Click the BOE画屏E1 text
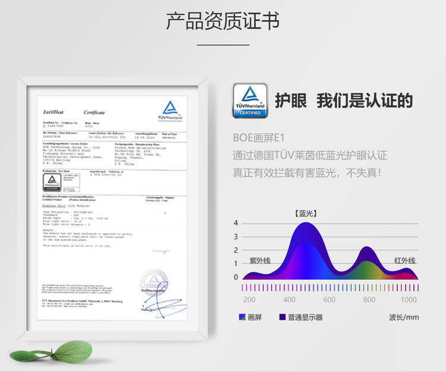This screenshot has width=446, height=372. pyautogui.click(x=259, y=138)
